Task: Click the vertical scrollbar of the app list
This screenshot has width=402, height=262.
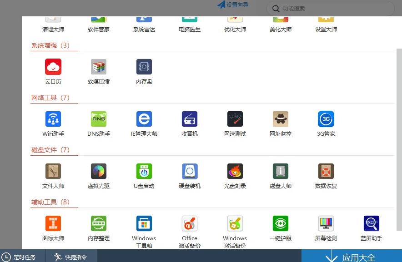Action: tap(399, 139)
